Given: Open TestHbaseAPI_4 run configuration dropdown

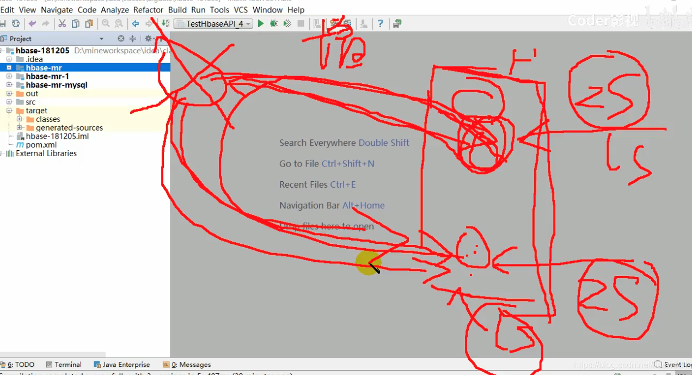Looking at the screenshot, I should [x=214, y=23].
